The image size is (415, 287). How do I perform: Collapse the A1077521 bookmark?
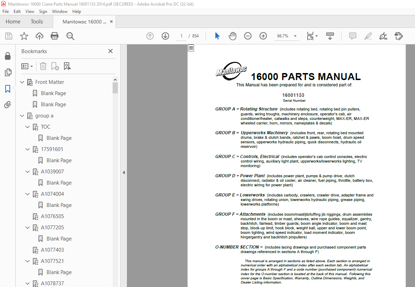[x=28, y=261]
